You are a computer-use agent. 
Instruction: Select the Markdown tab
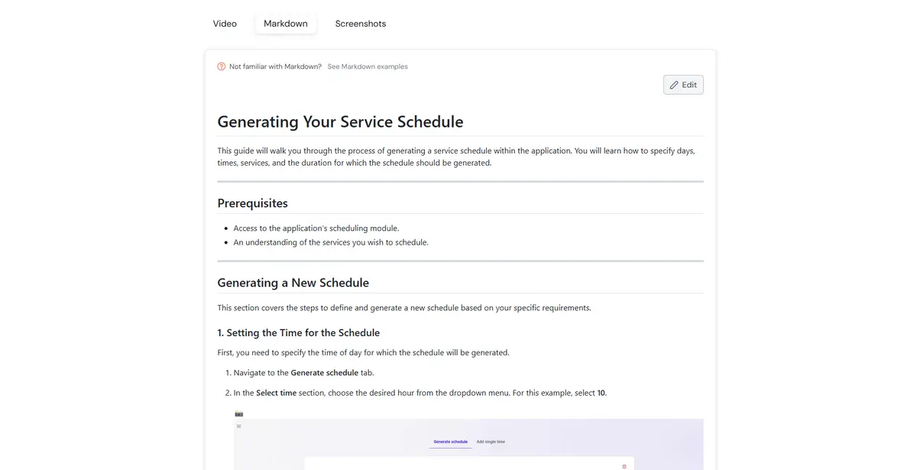click(286, 24)
